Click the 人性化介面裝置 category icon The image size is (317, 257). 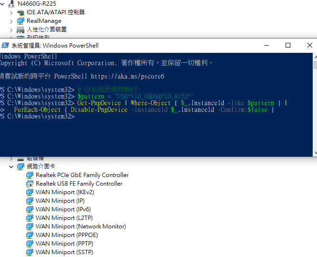(x=20, y=30)
